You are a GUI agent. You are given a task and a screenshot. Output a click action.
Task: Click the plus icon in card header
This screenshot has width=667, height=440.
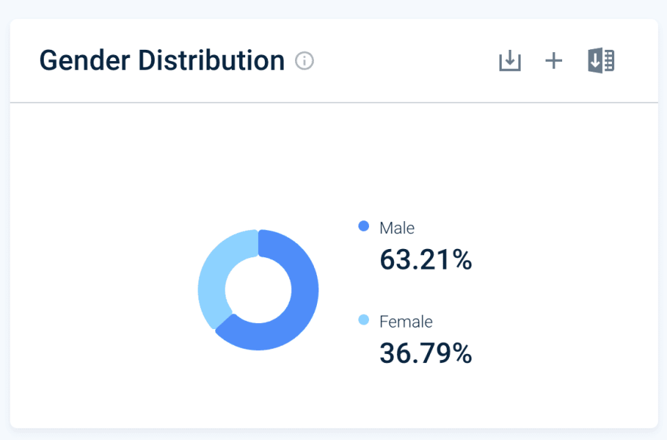[554, 61]
